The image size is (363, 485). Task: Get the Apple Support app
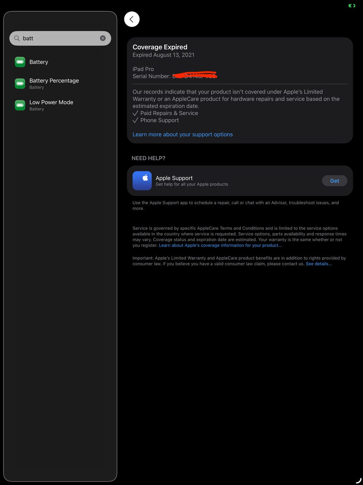(x=335, y=181)
